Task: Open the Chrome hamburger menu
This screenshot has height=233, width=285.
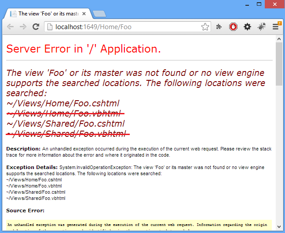Action: (276, 27)
